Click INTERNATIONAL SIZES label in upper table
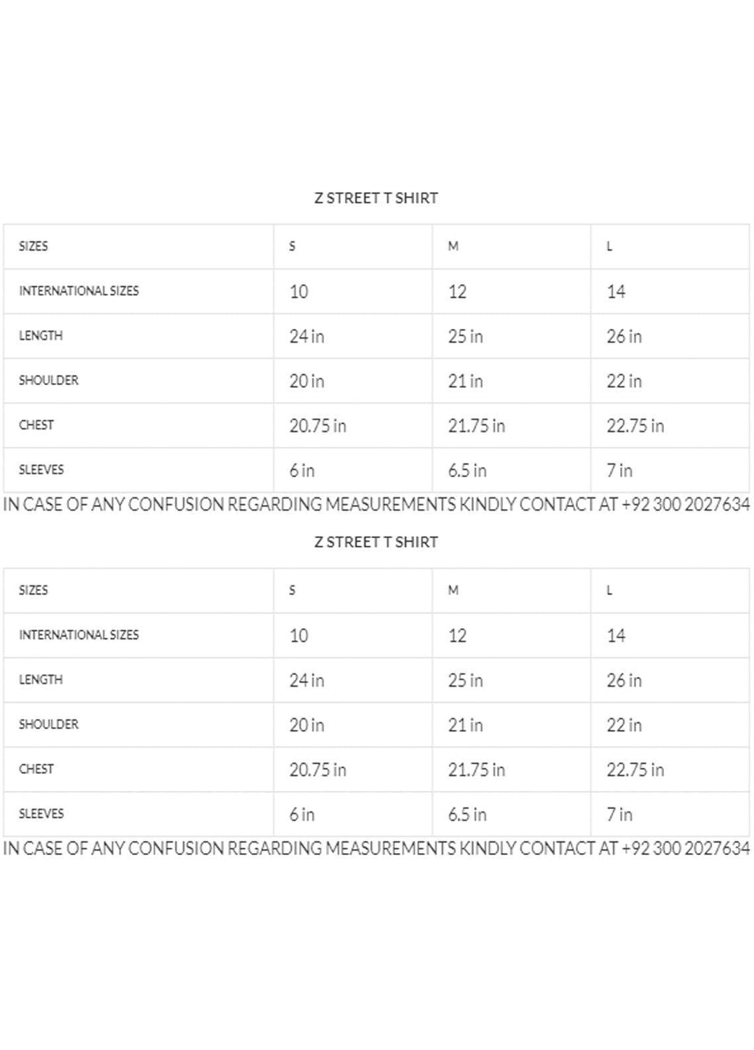The width and height of the screenshot is (754, 1050). (79, 291)
